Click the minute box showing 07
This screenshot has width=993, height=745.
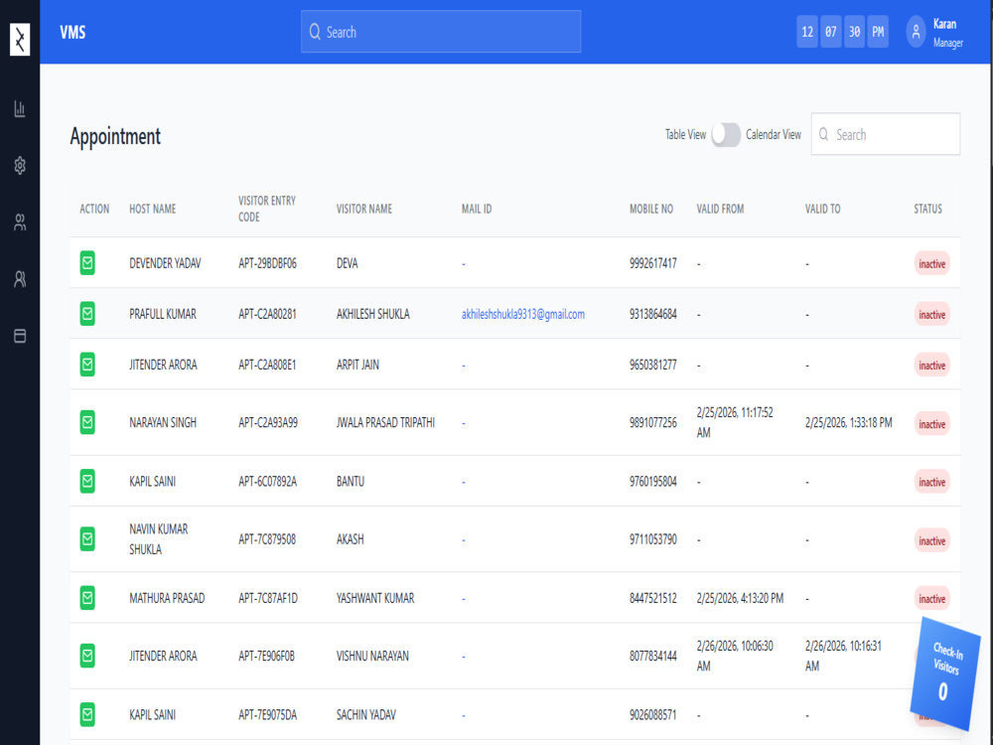pos(830,32)
